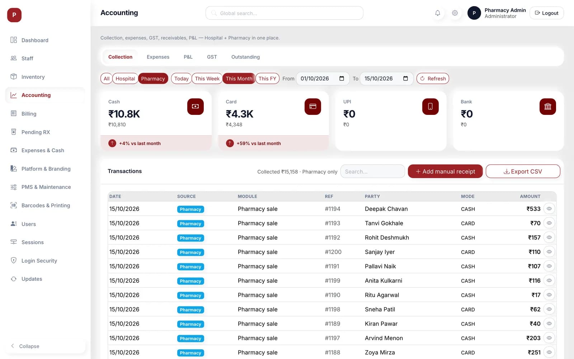Click the red P logo in sidebar
The height and width of the screenshot is (359, 574).
(x=14, y=15)
